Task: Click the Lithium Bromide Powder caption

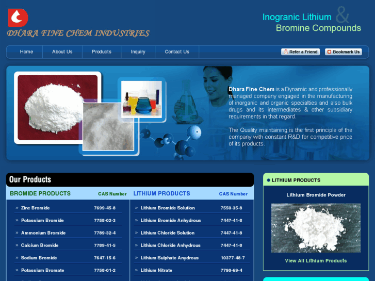Action: tap(316, 195)
